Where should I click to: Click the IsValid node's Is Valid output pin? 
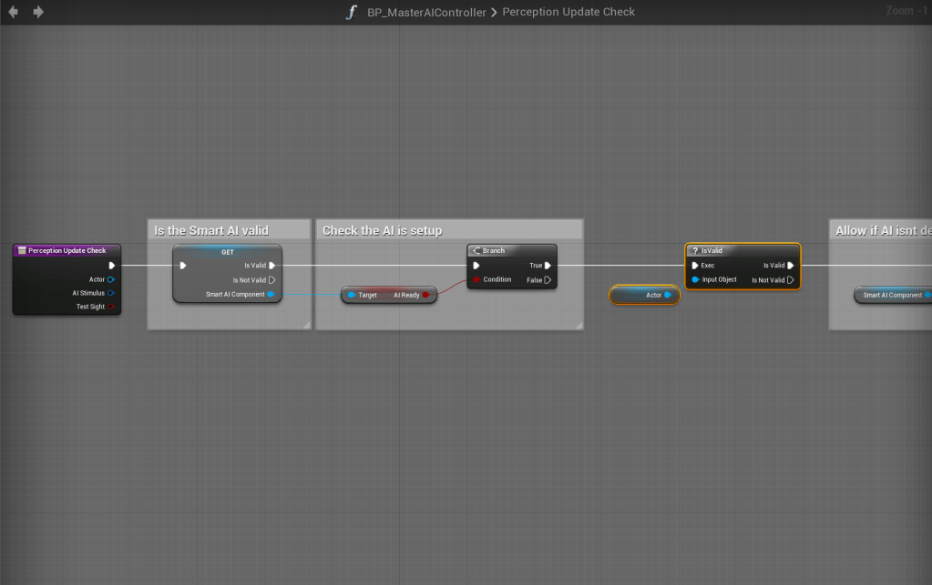791,266
